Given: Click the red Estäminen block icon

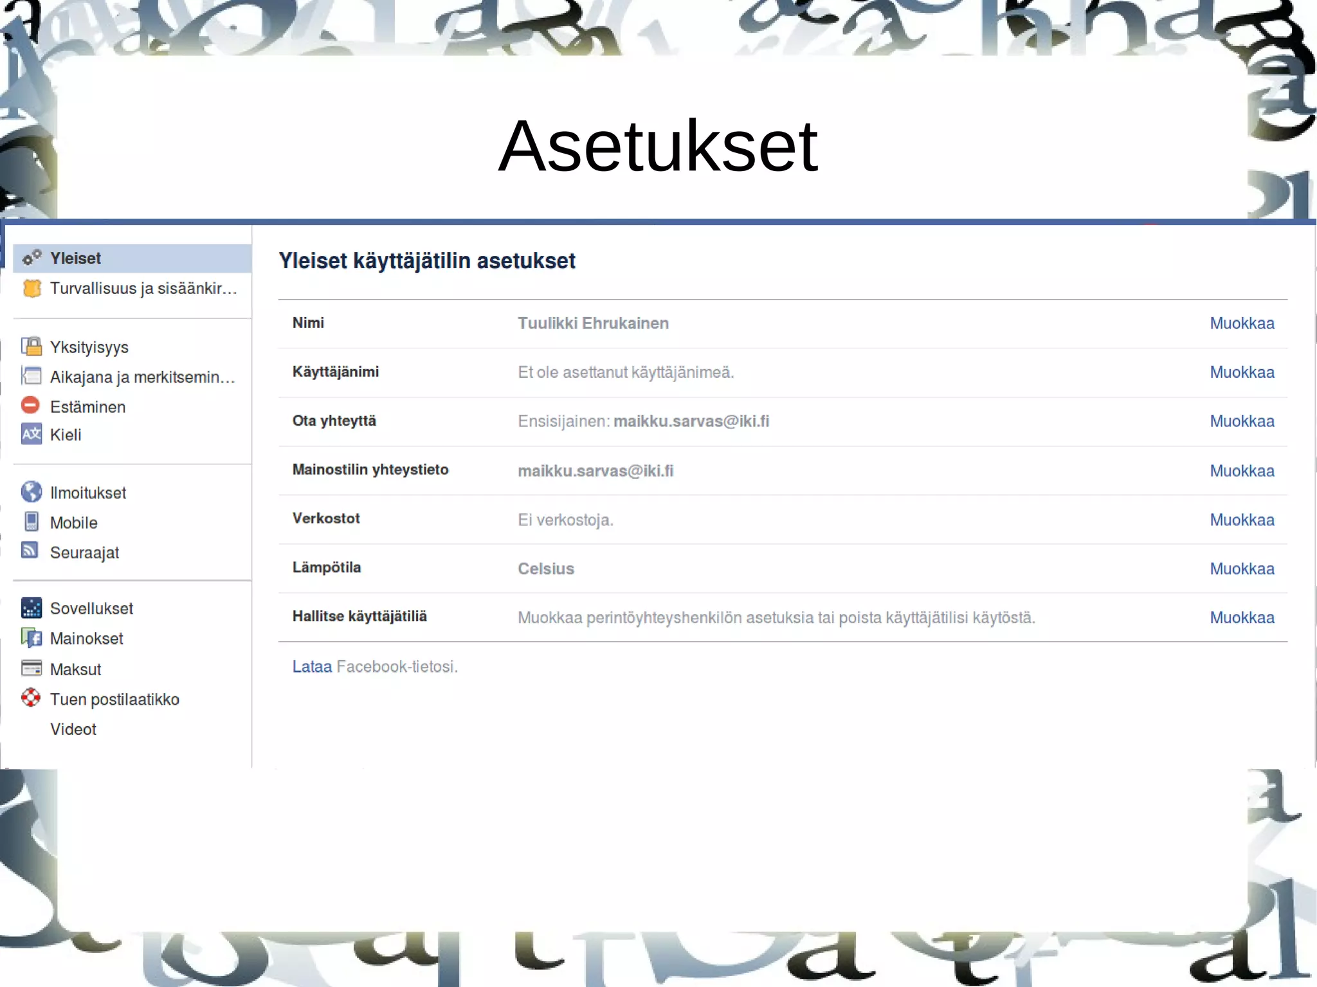Looking at the screenshot, I should point(30,405).
